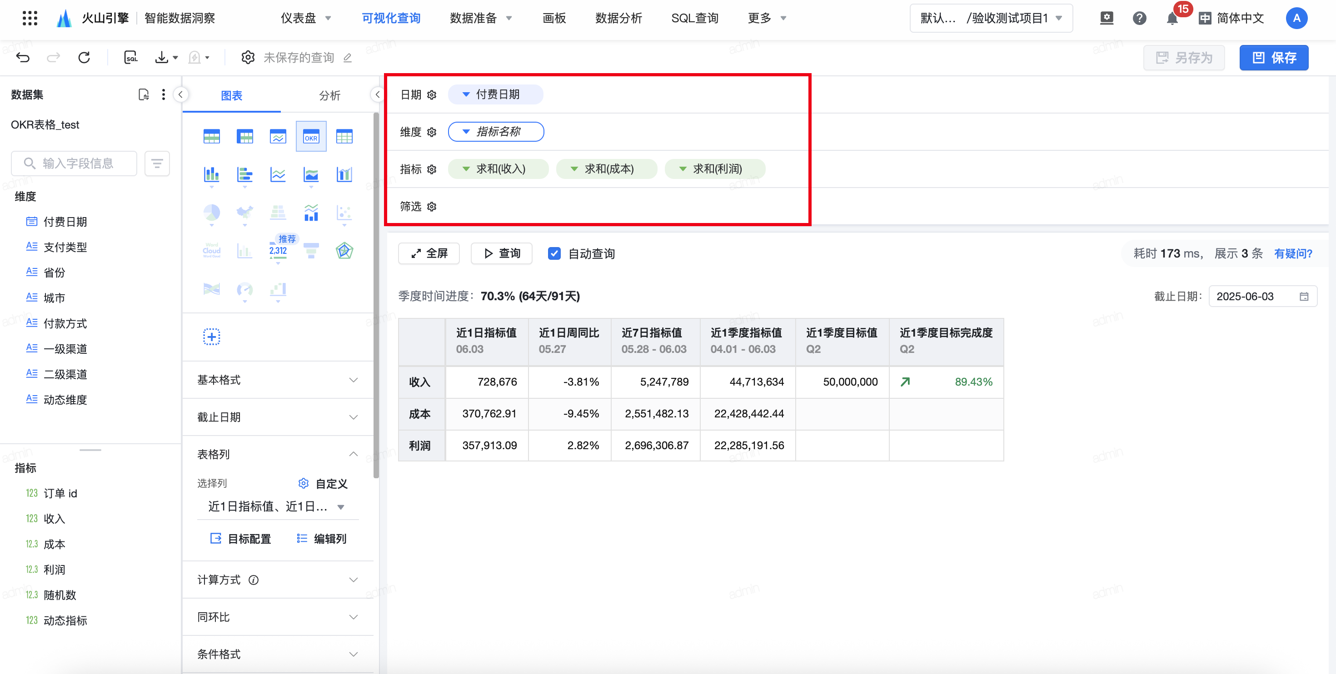Click the undo arrow icon
This screenshot has height=674, width=1336.
(x=23, y=58)
